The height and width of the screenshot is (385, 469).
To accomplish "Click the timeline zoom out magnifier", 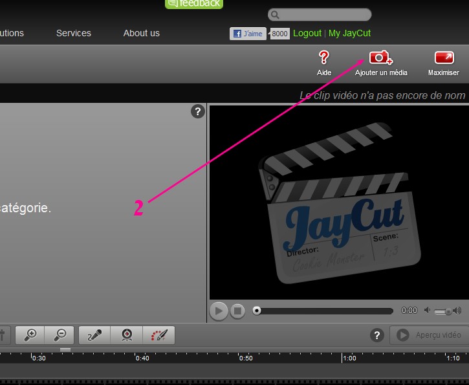I will point(60,335).
